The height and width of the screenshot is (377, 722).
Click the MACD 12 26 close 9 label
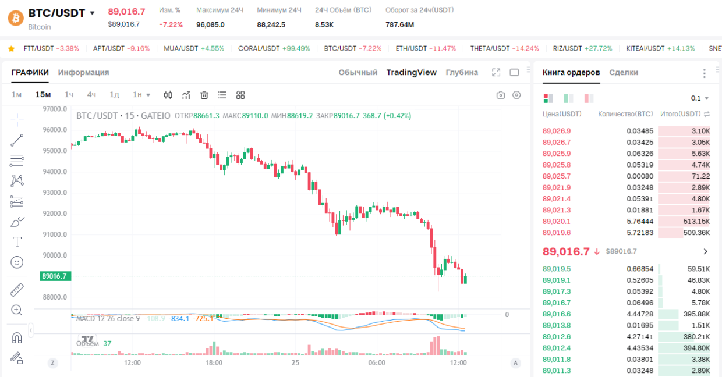(x=108, y=318)
